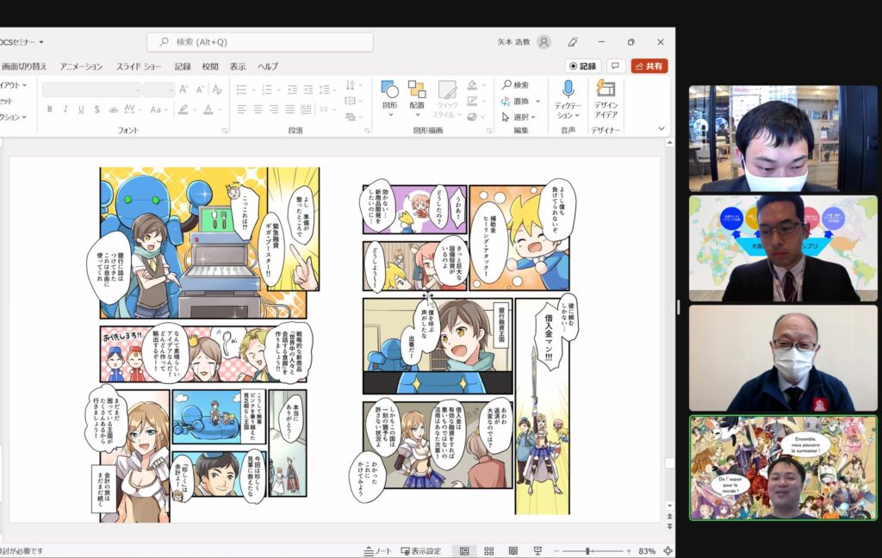Click the zoom slider handle
The width and height of the screenshot is (882, 558).
pyautogui.click(x=587, y=551)
